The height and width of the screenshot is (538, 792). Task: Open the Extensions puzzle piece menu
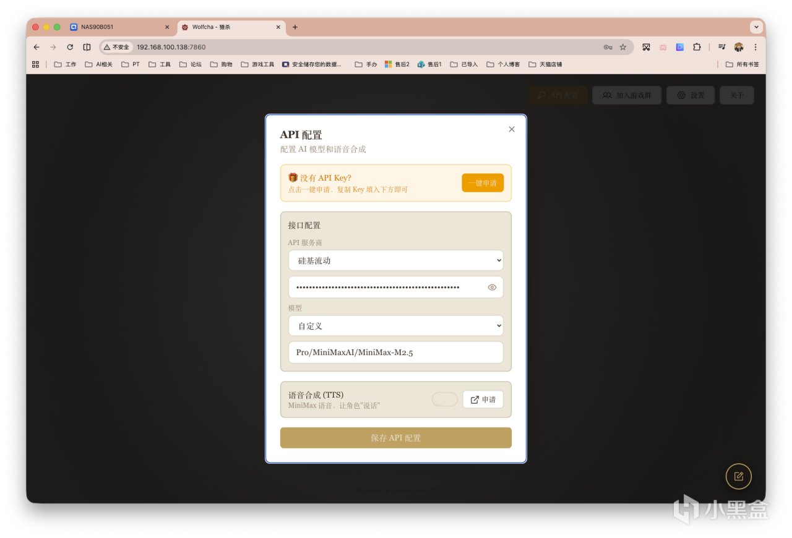pyautogui.click(x=697, y=47)
